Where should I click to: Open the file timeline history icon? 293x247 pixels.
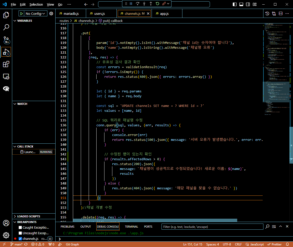pyautogui.click(x=267, y=14)
